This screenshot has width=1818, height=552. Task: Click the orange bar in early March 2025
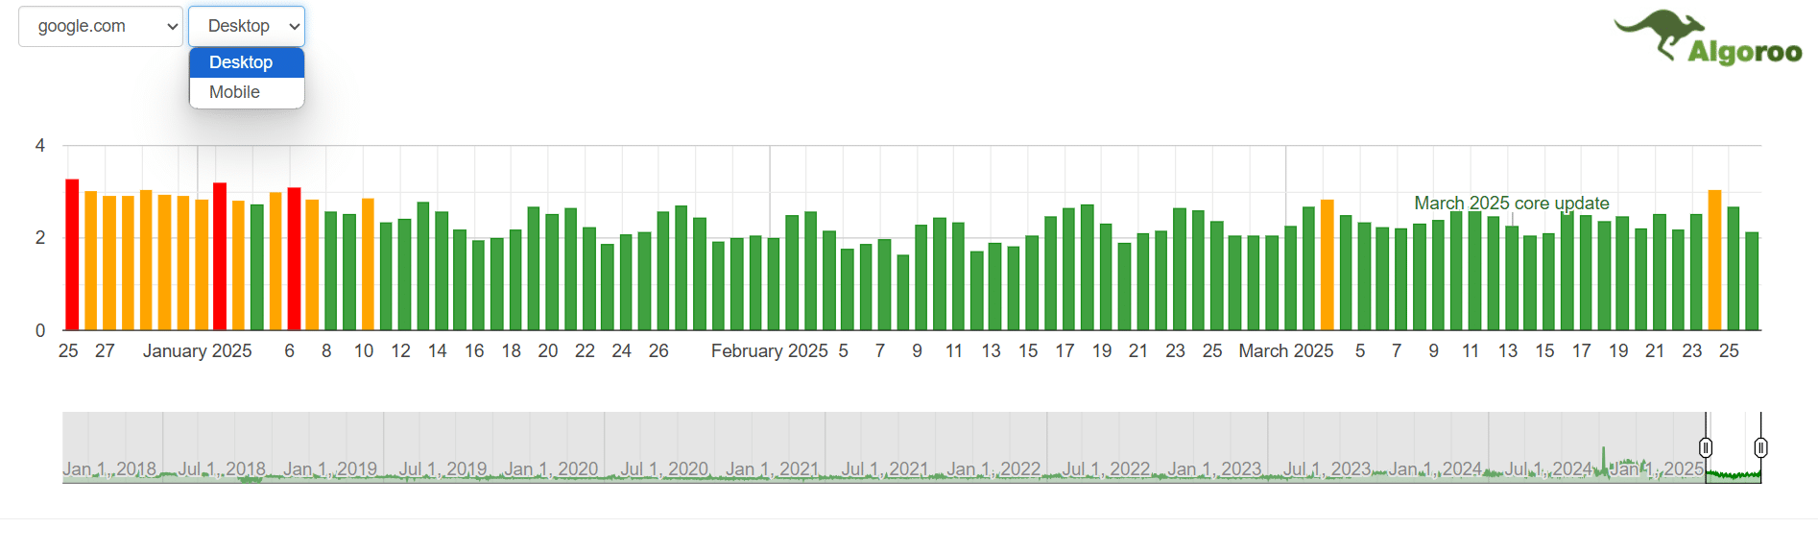1327,265
